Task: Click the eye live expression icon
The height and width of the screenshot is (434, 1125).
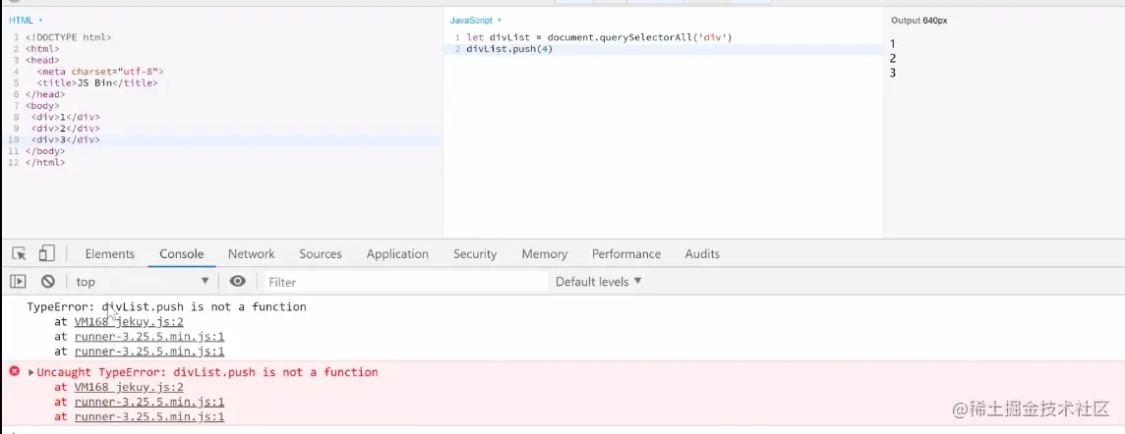Action: [x=237, y=282]
